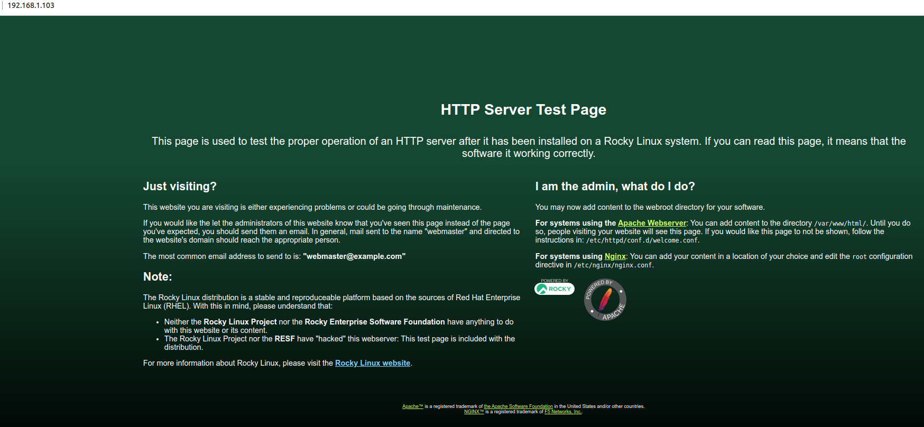Open the Apache Software Foundation footer link
This screenshot has height=427, width=924.
518,406
